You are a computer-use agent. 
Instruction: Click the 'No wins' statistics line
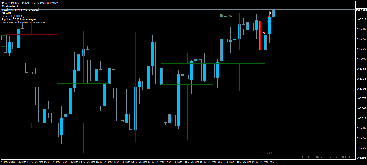(6, 13)
